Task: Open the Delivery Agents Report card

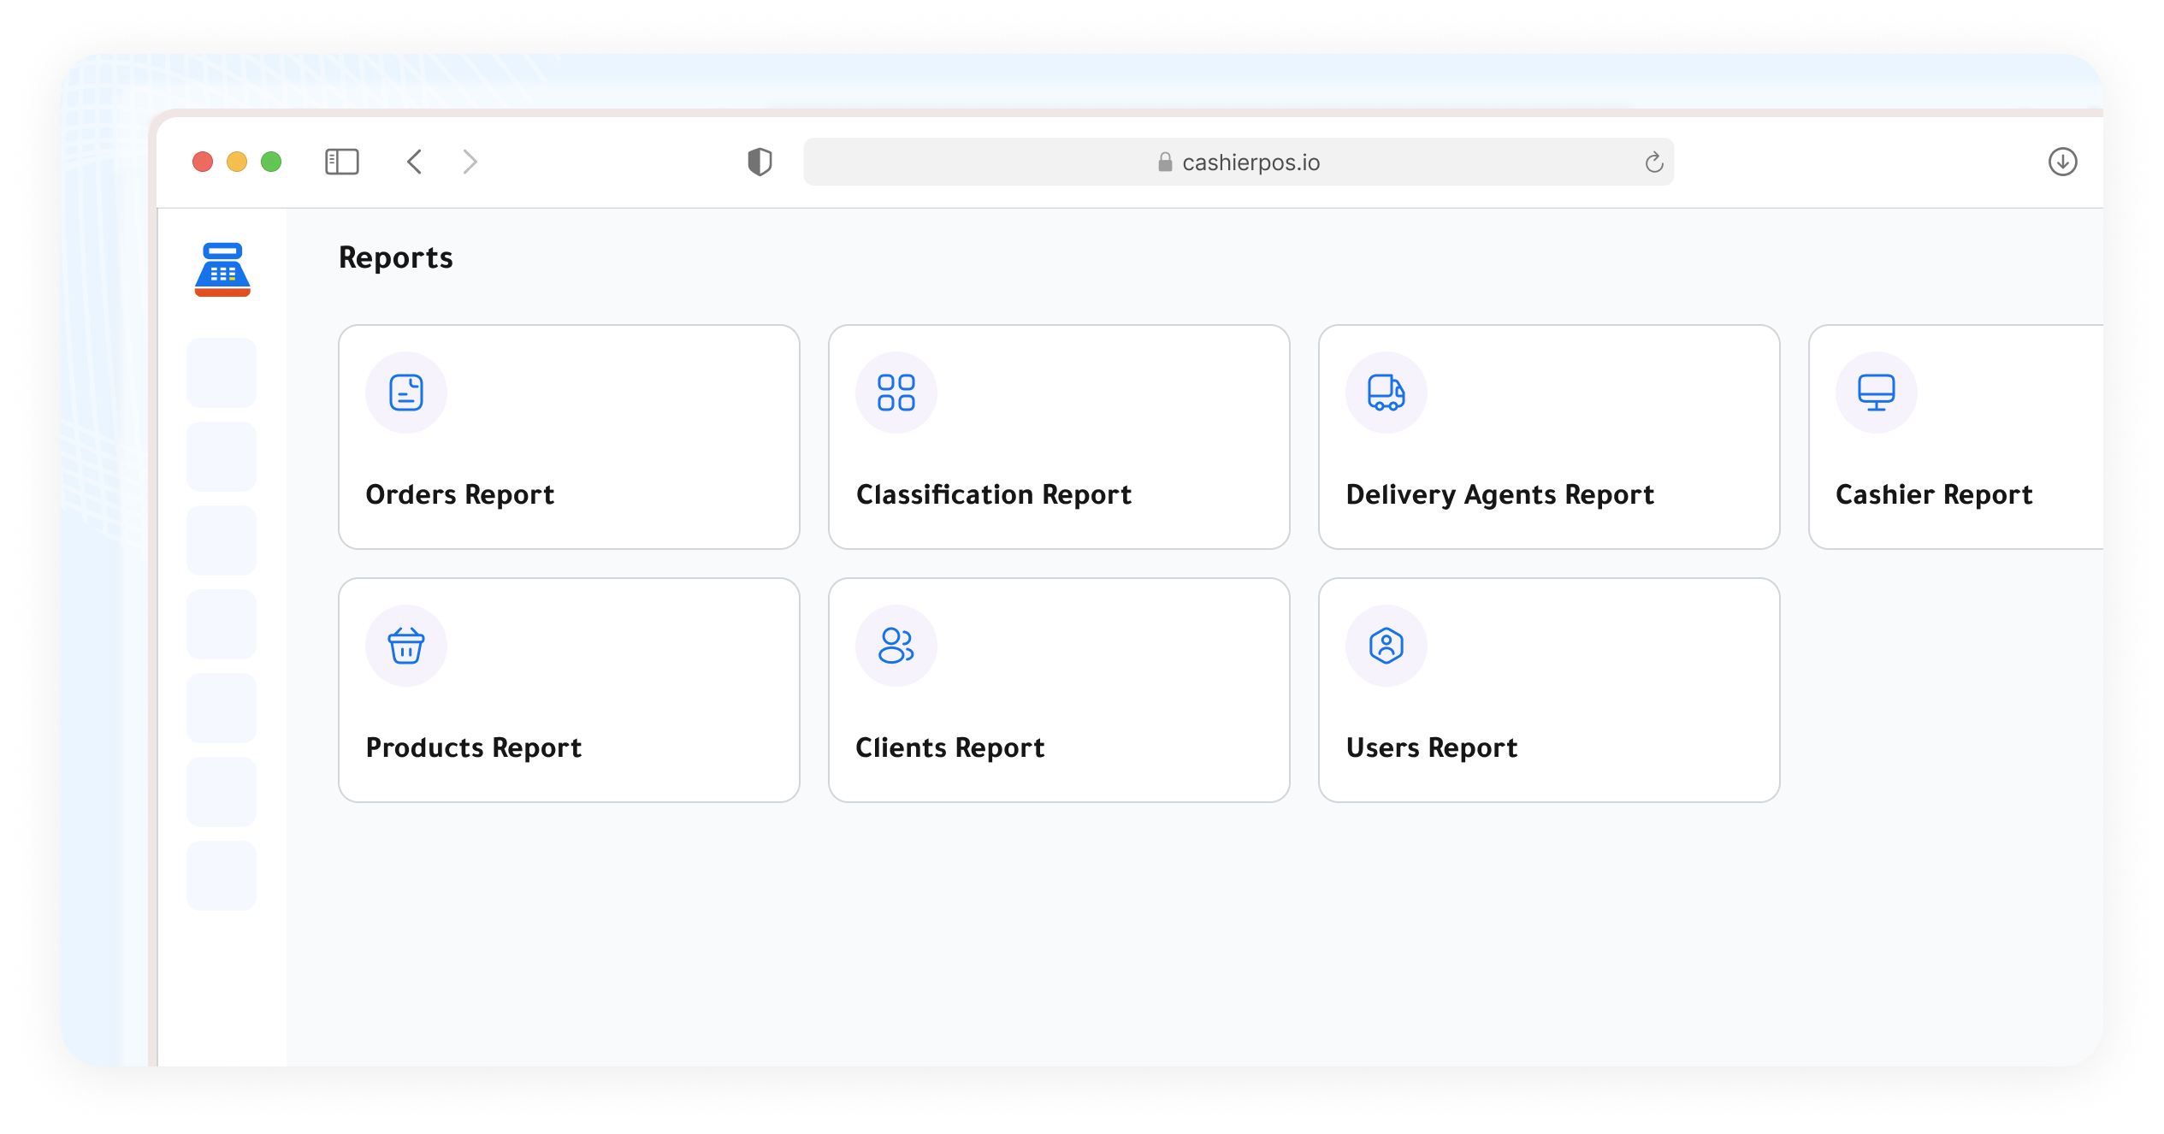Action: [1549, 437]
